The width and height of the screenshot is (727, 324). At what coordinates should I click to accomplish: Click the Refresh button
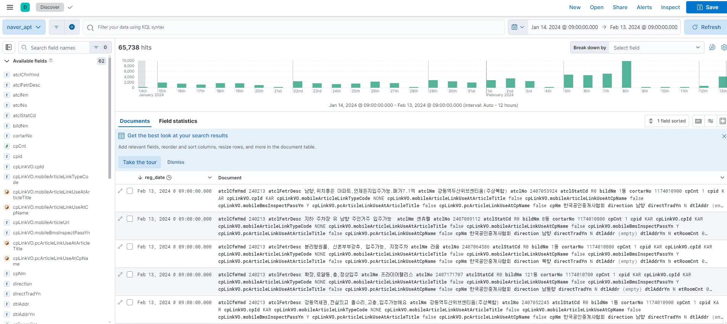pyautogui.click(x=706, y=27)
